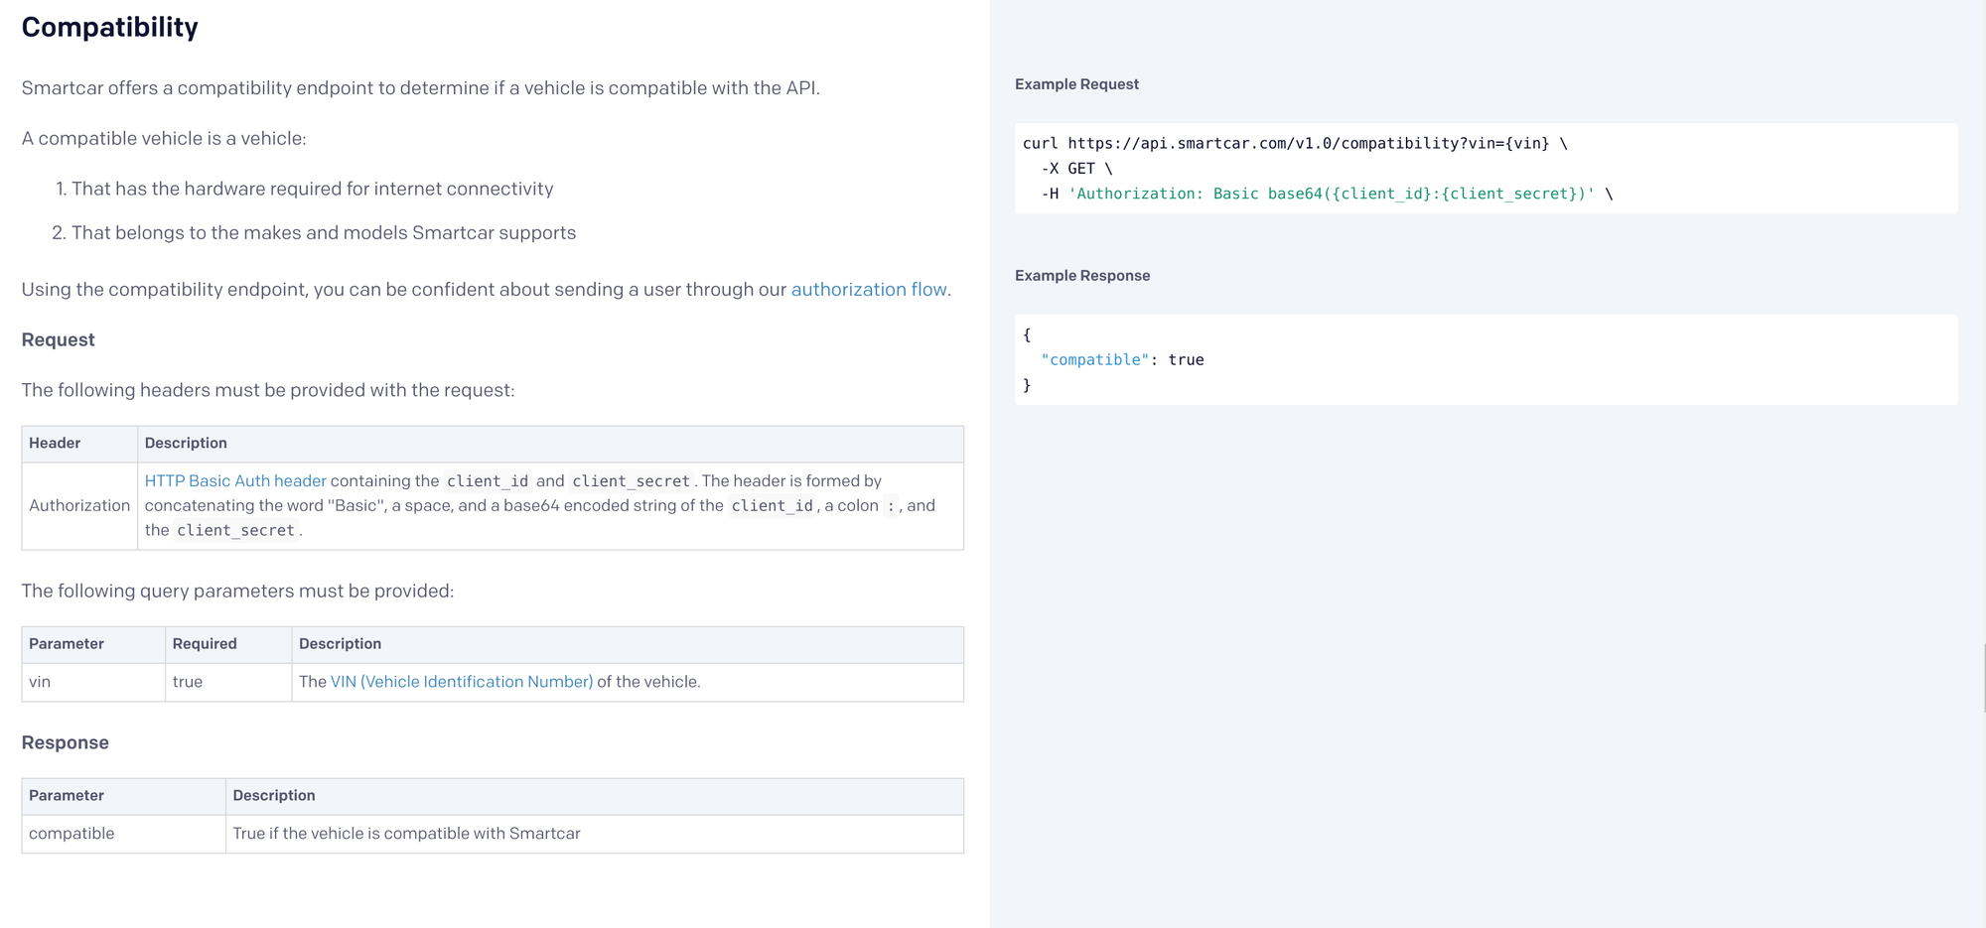Click the Compatibility page heading
The image size is (1986, 928).
[110, 28]
